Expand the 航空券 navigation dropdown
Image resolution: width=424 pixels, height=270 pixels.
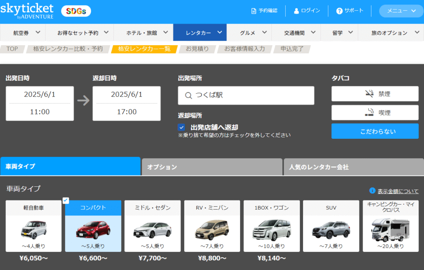(26, 33)
